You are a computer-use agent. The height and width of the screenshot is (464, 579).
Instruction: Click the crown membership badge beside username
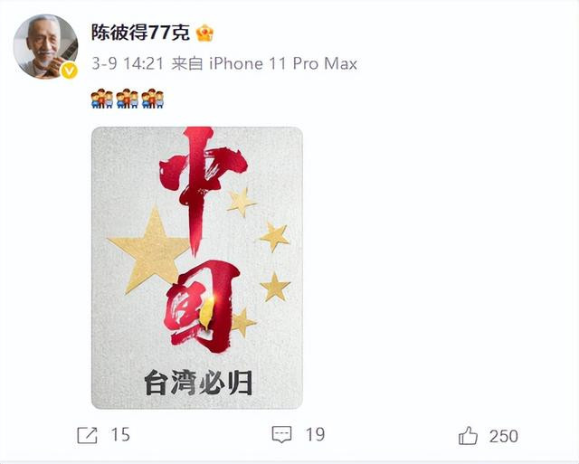[204, 33]
